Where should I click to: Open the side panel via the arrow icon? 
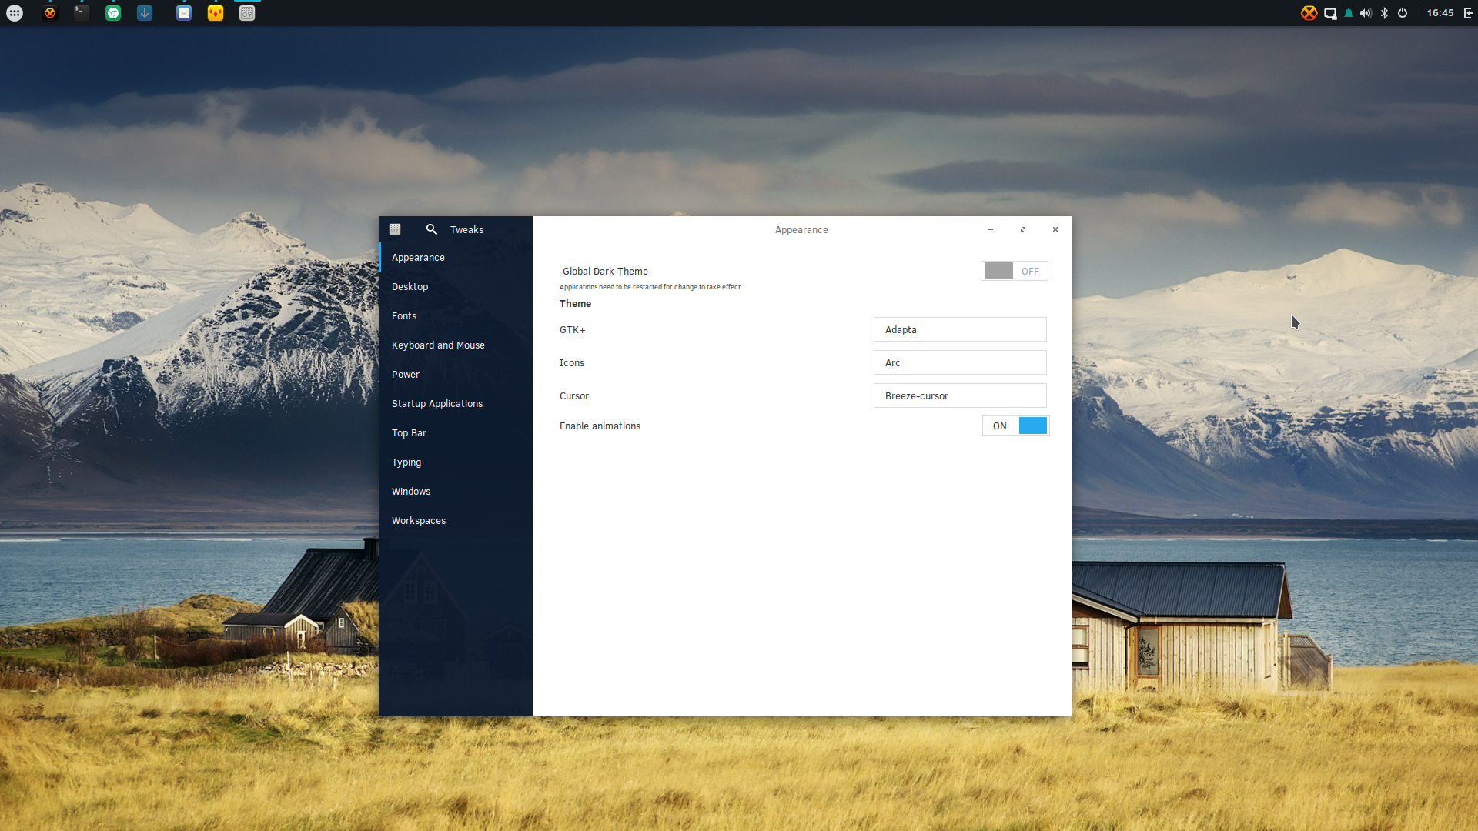click(1469, 13)
